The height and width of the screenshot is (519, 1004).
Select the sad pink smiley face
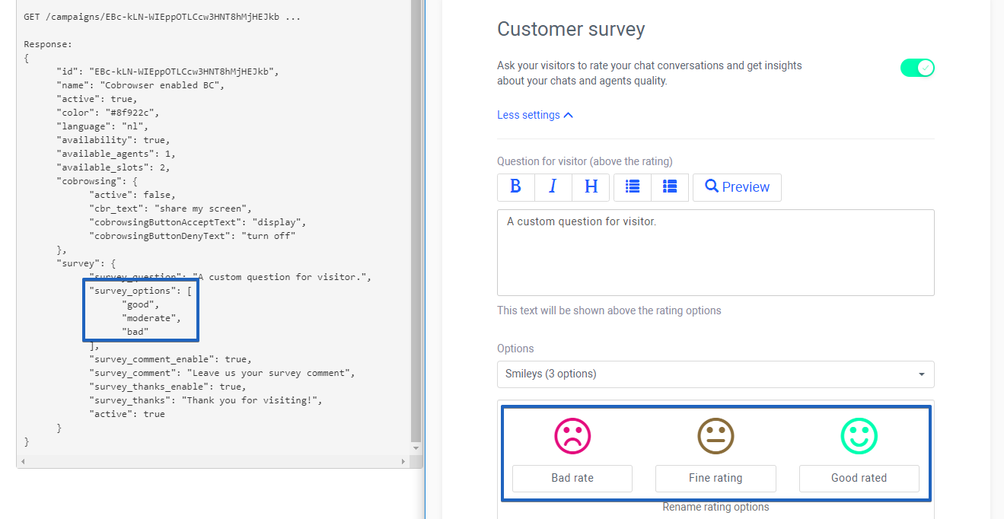click(x=572, y=436)
